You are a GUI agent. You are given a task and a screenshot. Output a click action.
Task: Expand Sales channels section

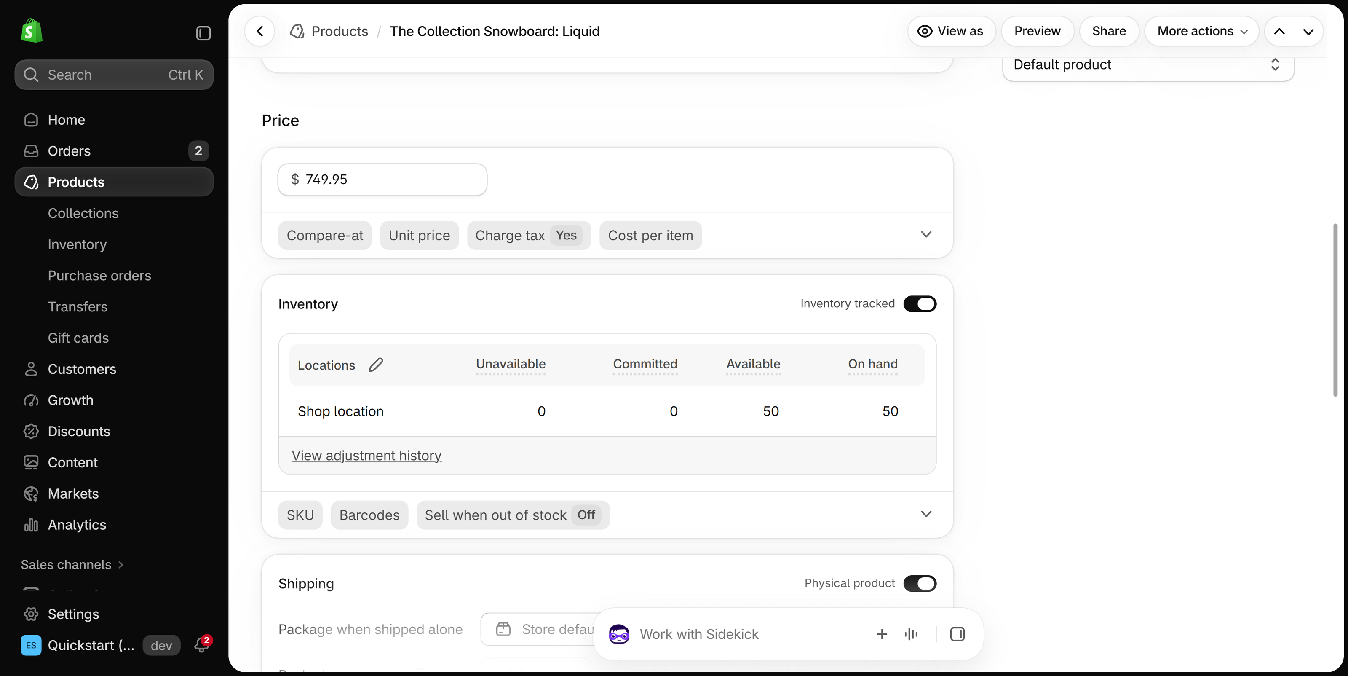[72, 564]
